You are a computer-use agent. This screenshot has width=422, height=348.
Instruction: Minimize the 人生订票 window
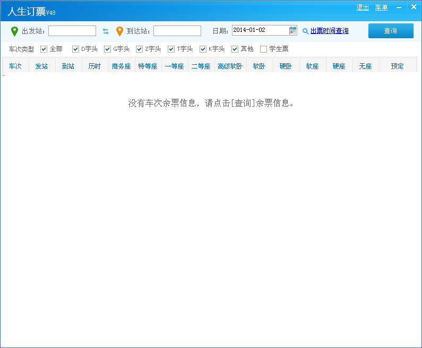tap(399, 7)
